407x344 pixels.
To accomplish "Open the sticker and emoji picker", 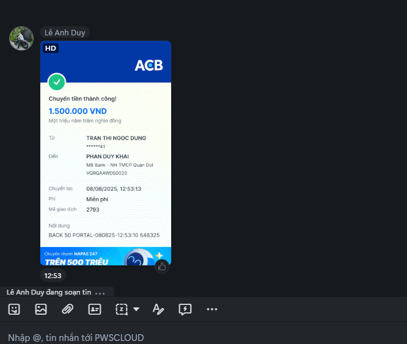I will [x=14, y=309].
